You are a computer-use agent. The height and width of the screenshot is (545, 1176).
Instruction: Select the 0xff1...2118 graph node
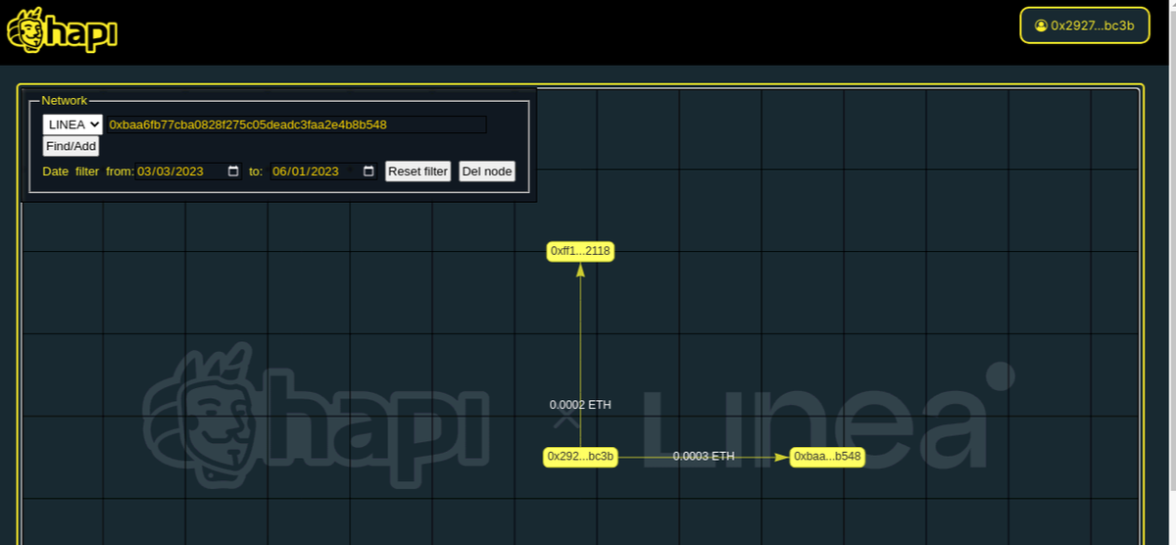pos(580,252)
